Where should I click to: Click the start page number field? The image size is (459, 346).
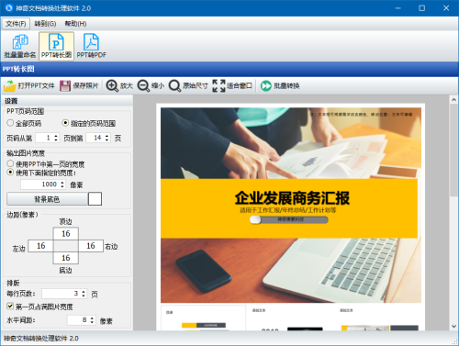(x=44, y=138)
